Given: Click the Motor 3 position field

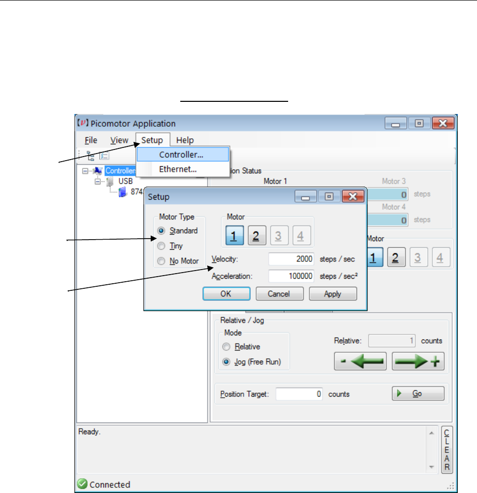Looking at the screenshot, I should click(387, 194).
